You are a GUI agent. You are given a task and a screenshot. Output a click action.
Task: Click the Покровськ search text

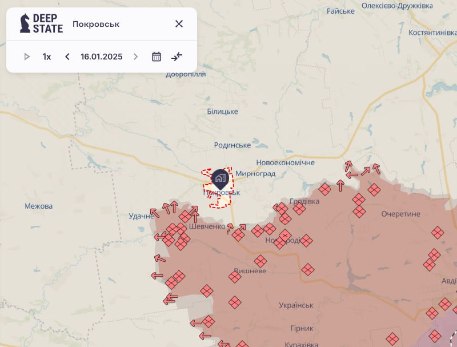click(x=96, y=24)
